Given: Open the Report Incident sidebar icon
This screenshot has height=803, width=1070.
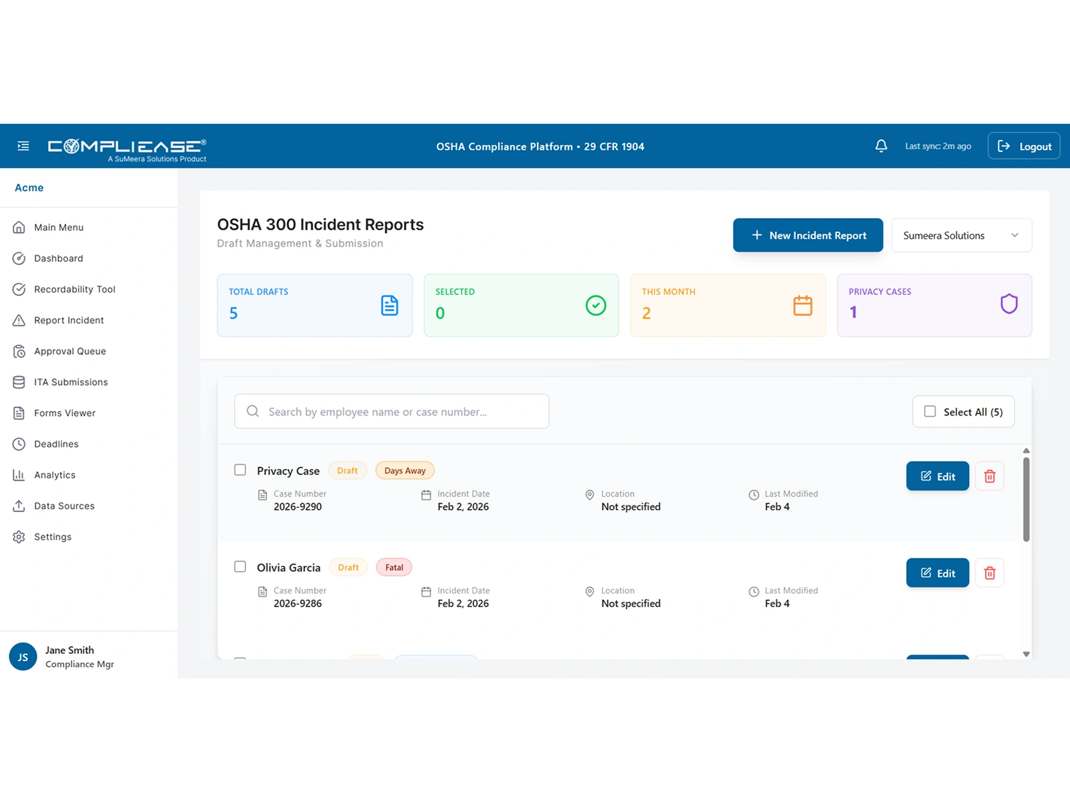Looking at the screenshot, I should [x=20, y=320].
